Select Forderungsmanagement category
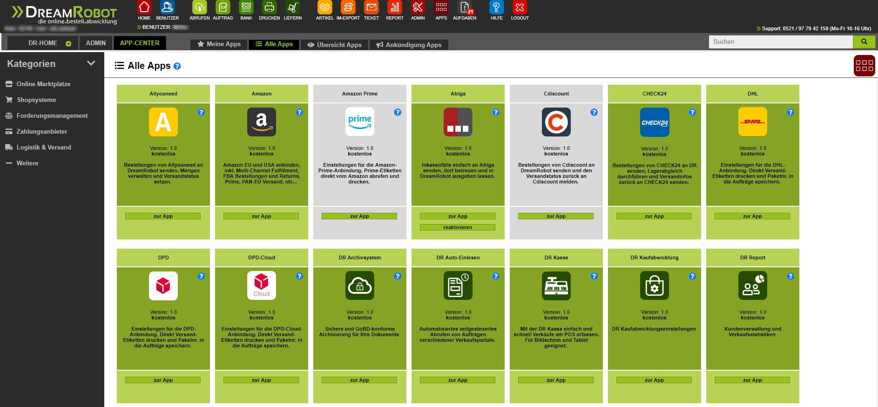This screenshot has height=407, width=878. point(52,115)
